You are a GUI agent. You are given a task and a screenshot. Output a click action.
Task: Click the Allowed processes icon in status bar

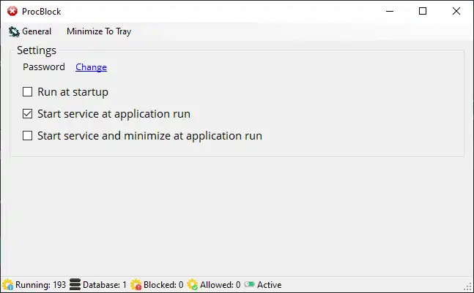point(192,285)
